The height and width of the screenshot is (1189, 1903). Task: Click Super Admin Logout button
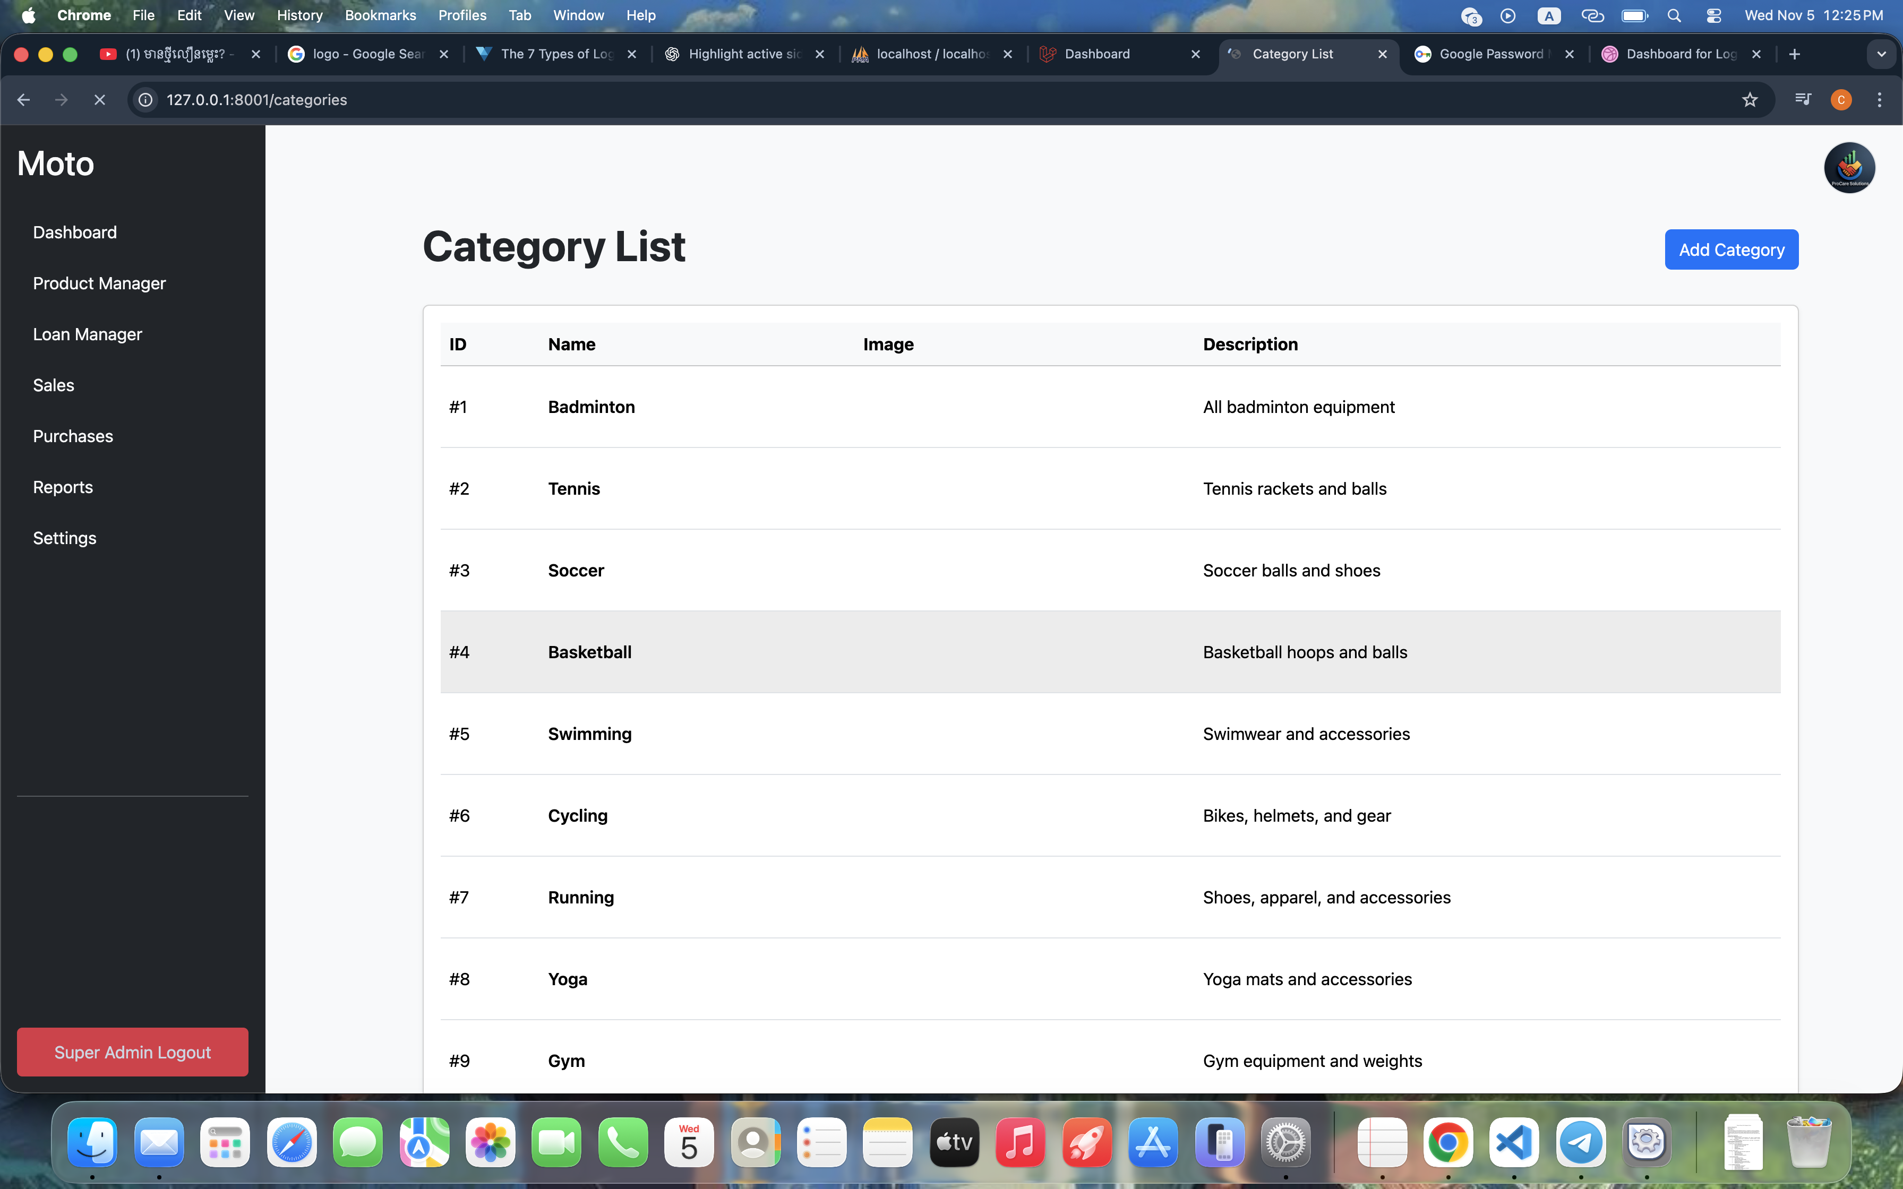pyautogui.click(x=132, y=1052)
